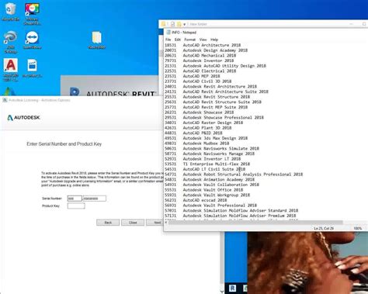The image size is (368, 294).
Task: Open the TeamViewer desktop shortcut
Action: 32,40
